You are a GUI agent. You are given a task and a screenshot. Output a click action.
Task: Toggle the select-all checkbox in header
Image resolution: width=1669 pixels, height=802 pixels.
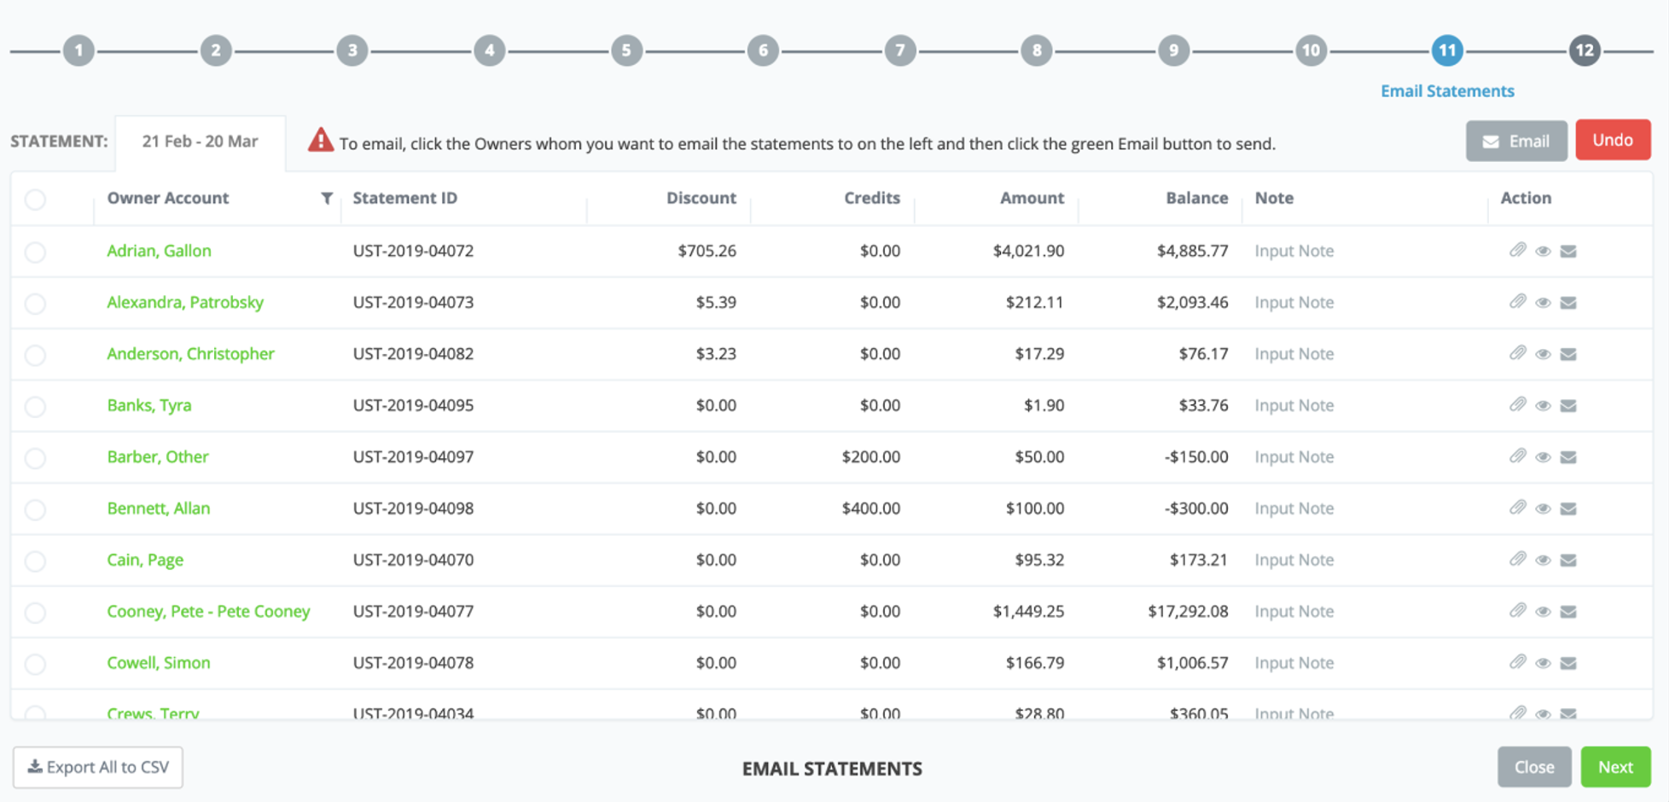coord(35,199)
